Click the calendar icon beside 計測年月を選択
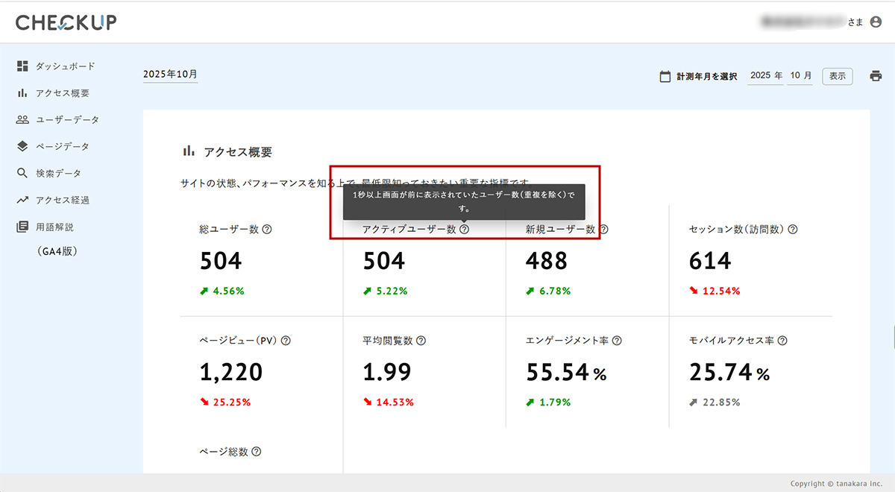 click(x=665, y=76)
